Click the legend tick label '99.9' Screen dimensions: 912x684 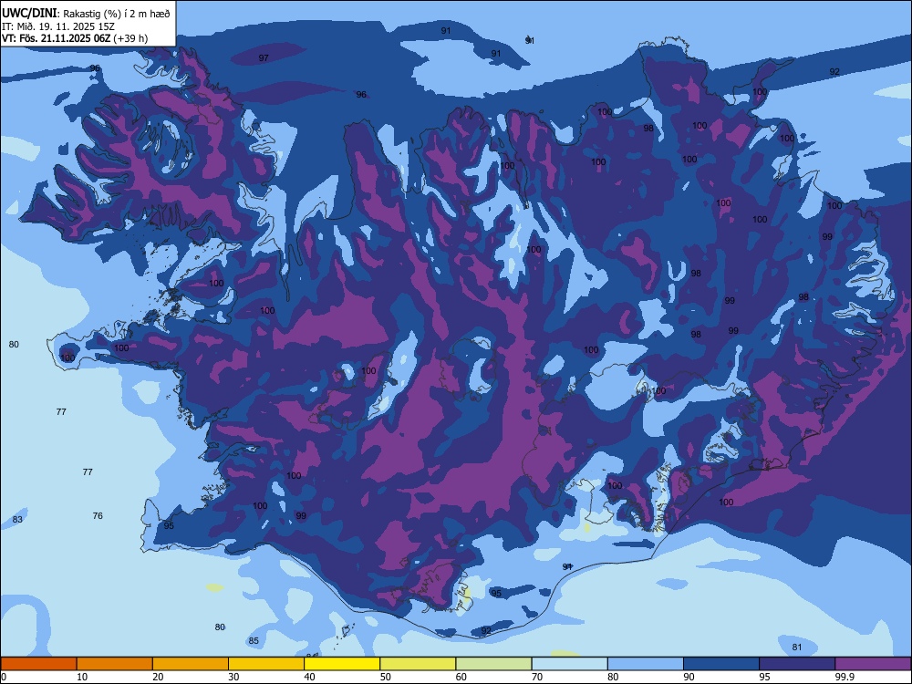coord(844,677)
